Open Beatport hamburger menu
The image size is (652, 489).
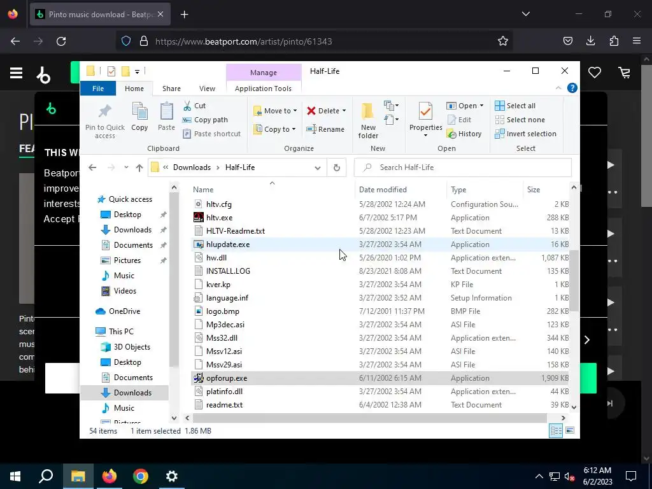[x=16, y=73]
